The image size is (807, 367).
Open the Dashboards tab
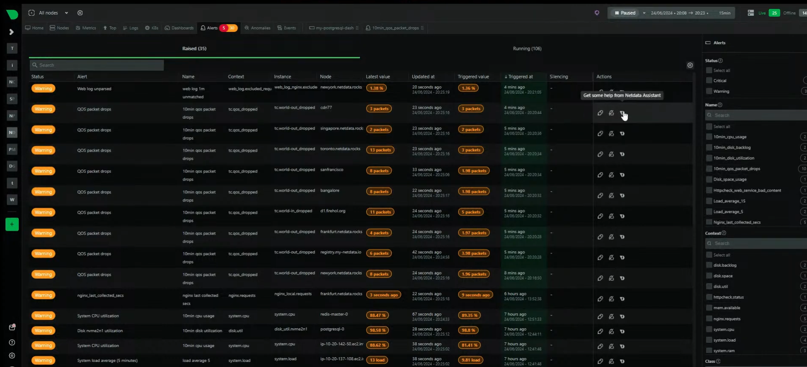pyautogui.click(x=179, y=28)
